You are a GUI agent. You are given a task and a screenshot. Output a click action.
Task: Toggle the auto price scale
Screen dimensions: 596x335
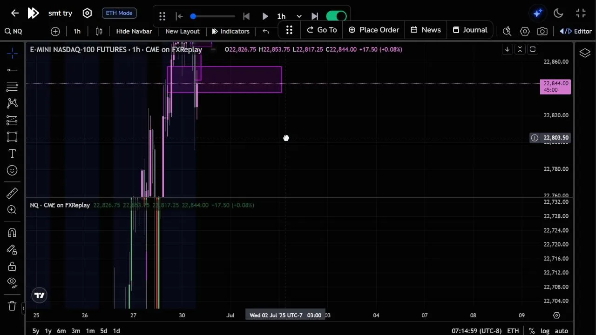562,331
